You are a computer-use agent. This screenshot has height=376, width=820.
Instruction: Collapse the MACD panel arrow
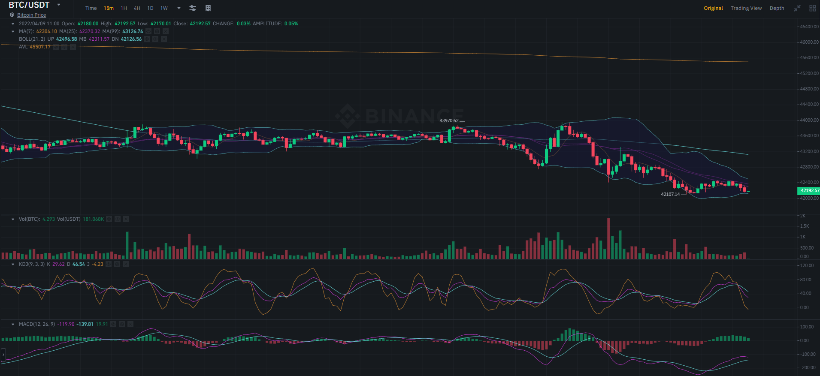click(x=13, y=324)
